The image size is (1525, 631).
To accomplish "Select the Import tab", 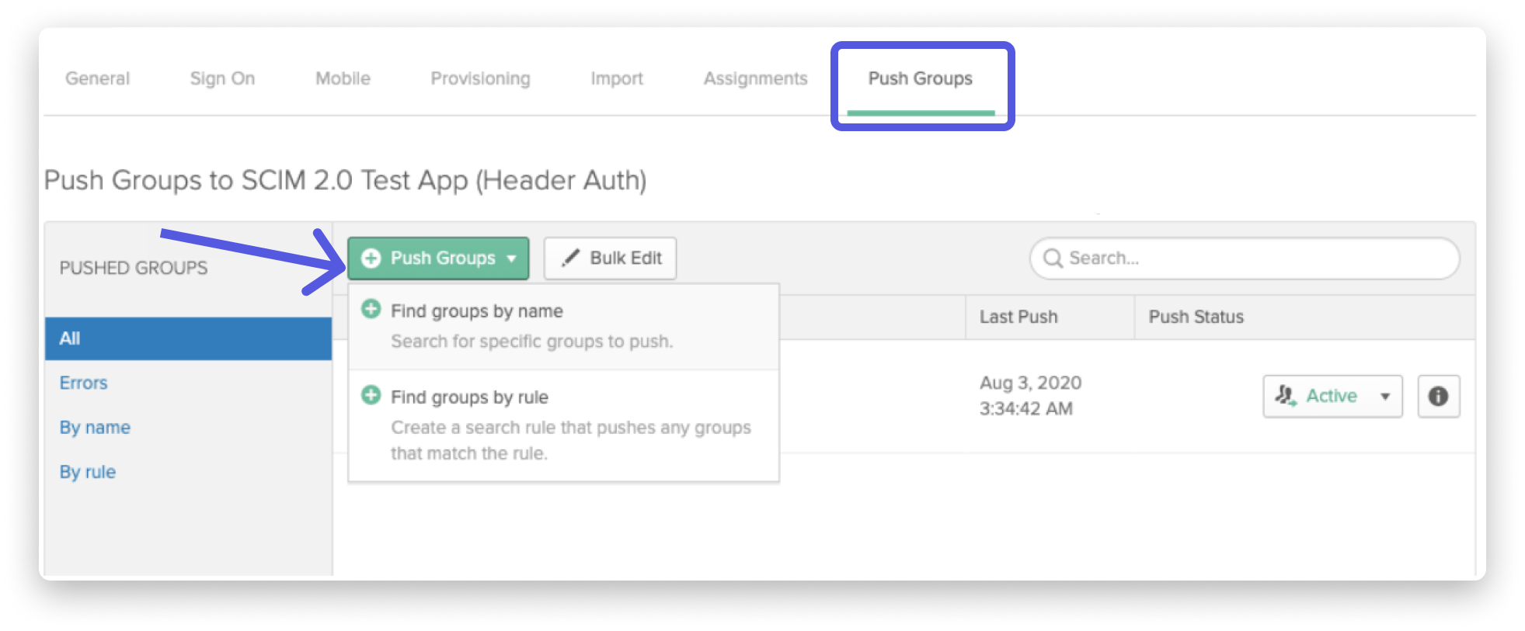I will [x=617, y=78].
